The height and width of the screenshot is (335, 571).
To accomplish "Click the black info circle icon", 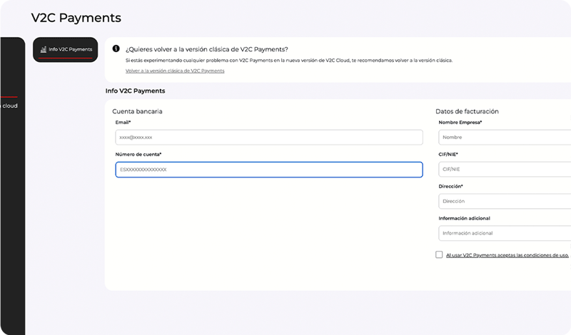I will pos(116,48).
